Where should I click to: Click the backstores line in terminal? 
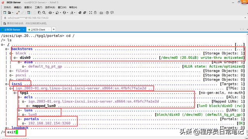[125, 49]
